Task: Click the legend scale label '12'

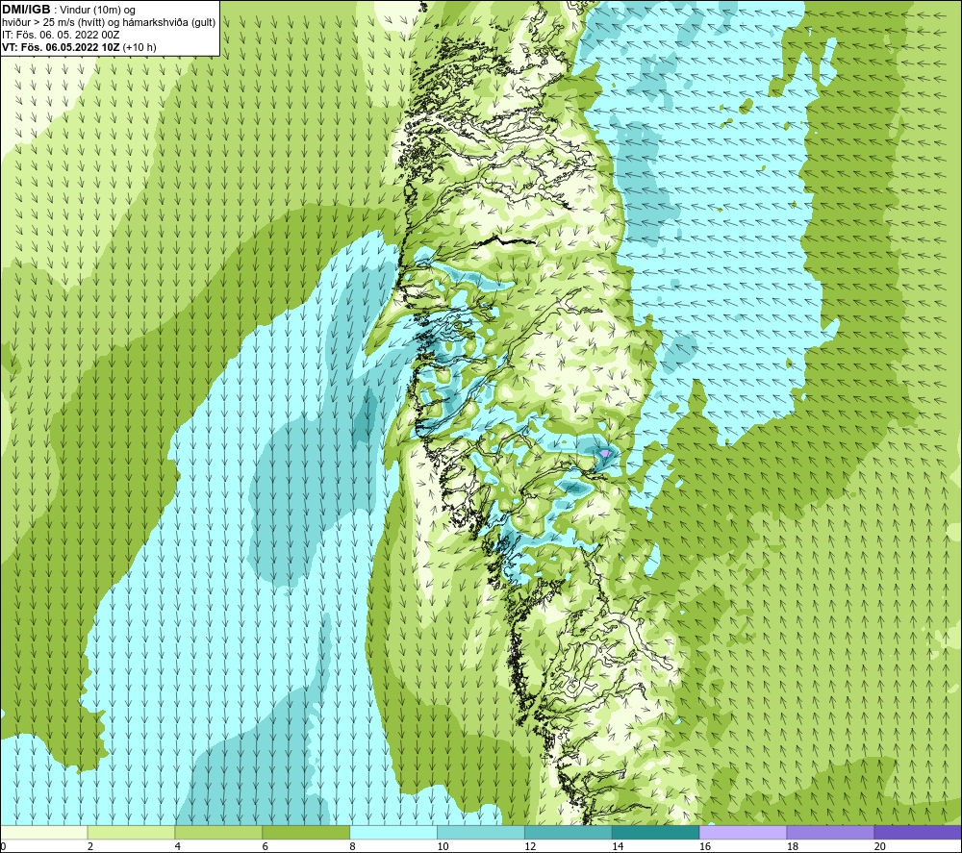Action: coord(530,846)
